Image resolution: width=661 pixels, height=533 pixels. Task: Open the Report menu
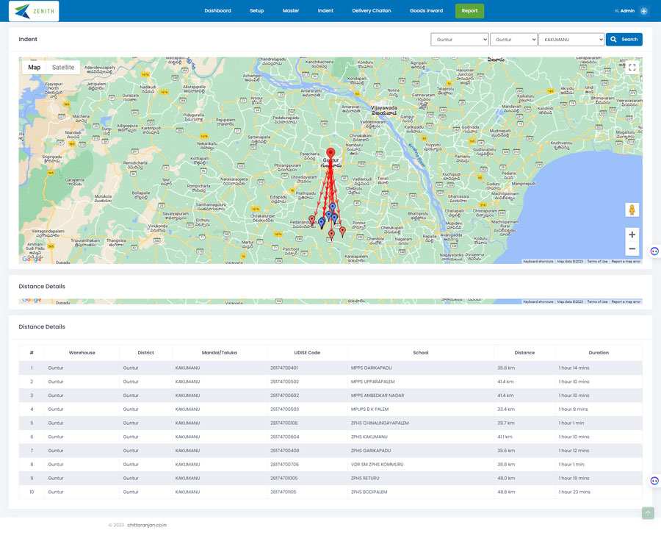coord(469,11)
